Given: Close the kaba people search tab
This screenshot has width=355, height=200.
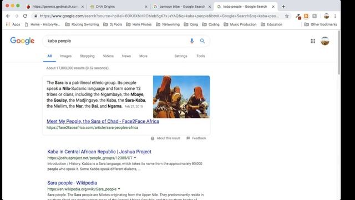Looking at the screenshot, I should point(273,7).
